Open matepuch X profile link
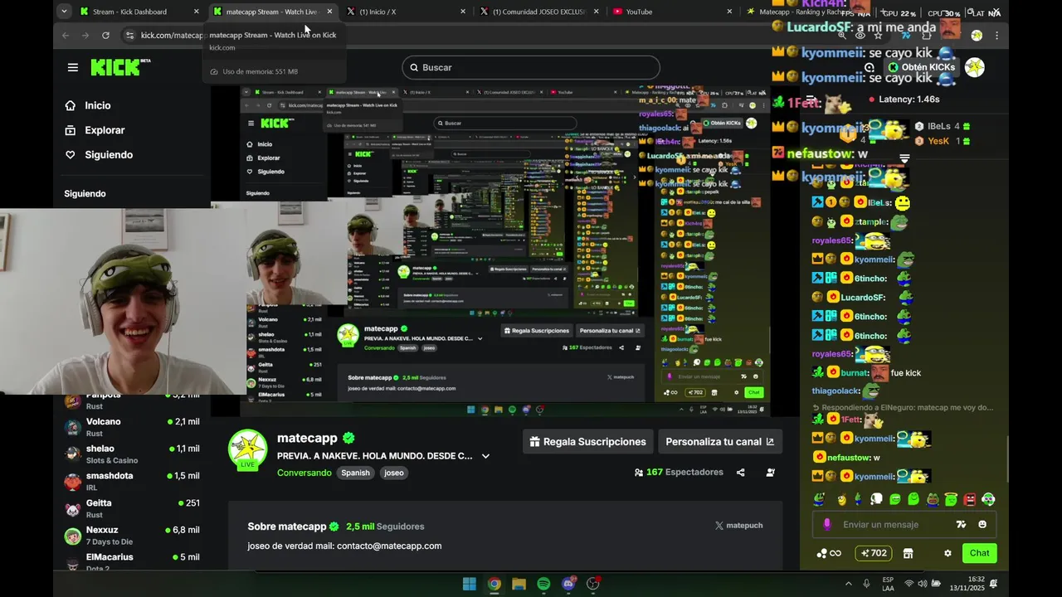This screenshot has height=597, width=1062. 738,526
